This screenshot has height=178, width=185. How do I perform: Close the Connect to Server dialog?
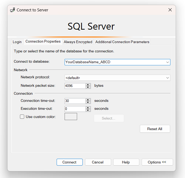pyautogui.click(x=170, y=10)
